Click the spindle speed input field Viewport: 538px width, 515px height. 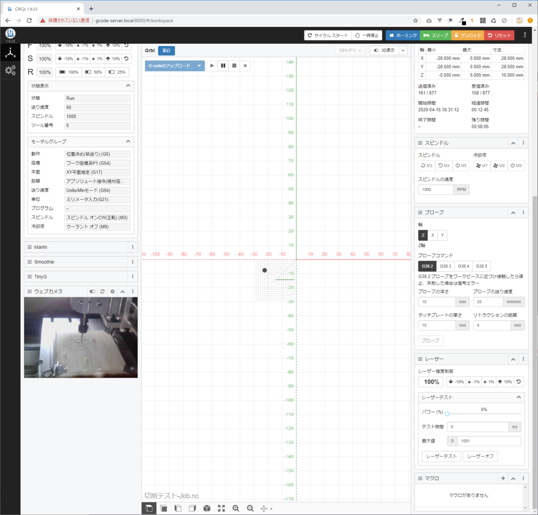click(435, 189)
